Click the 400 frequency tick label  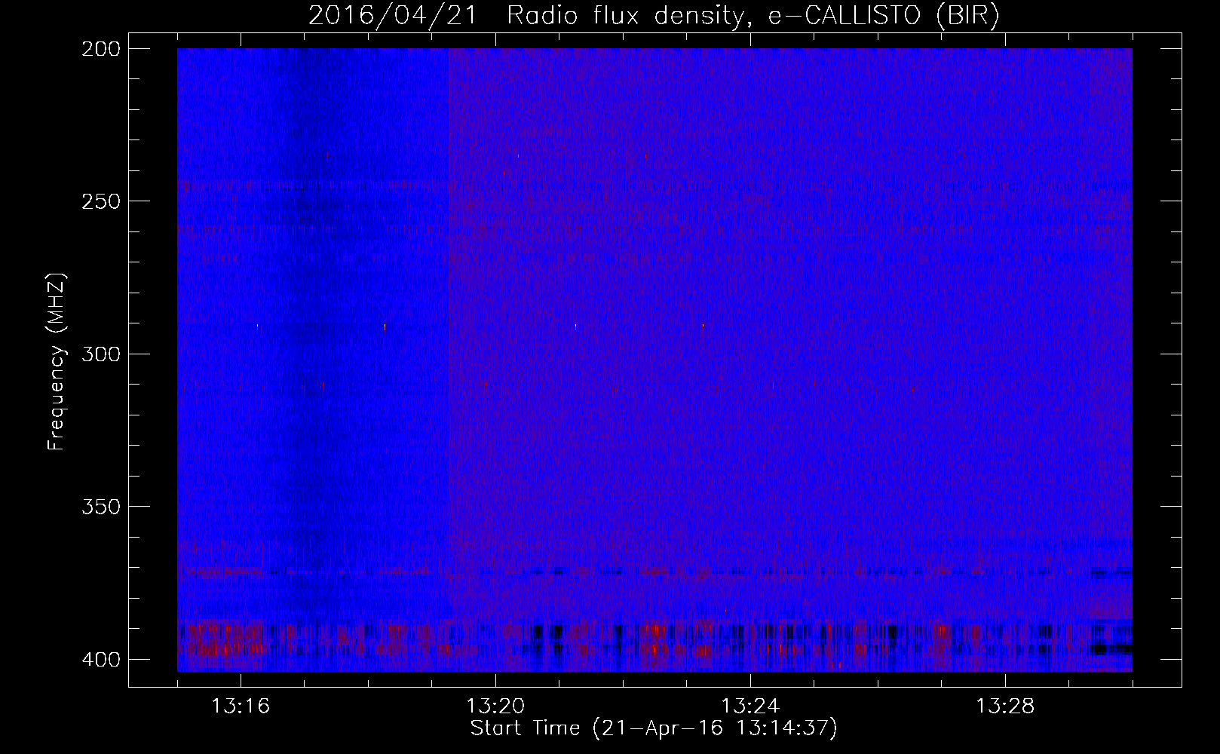pos(100,660)
